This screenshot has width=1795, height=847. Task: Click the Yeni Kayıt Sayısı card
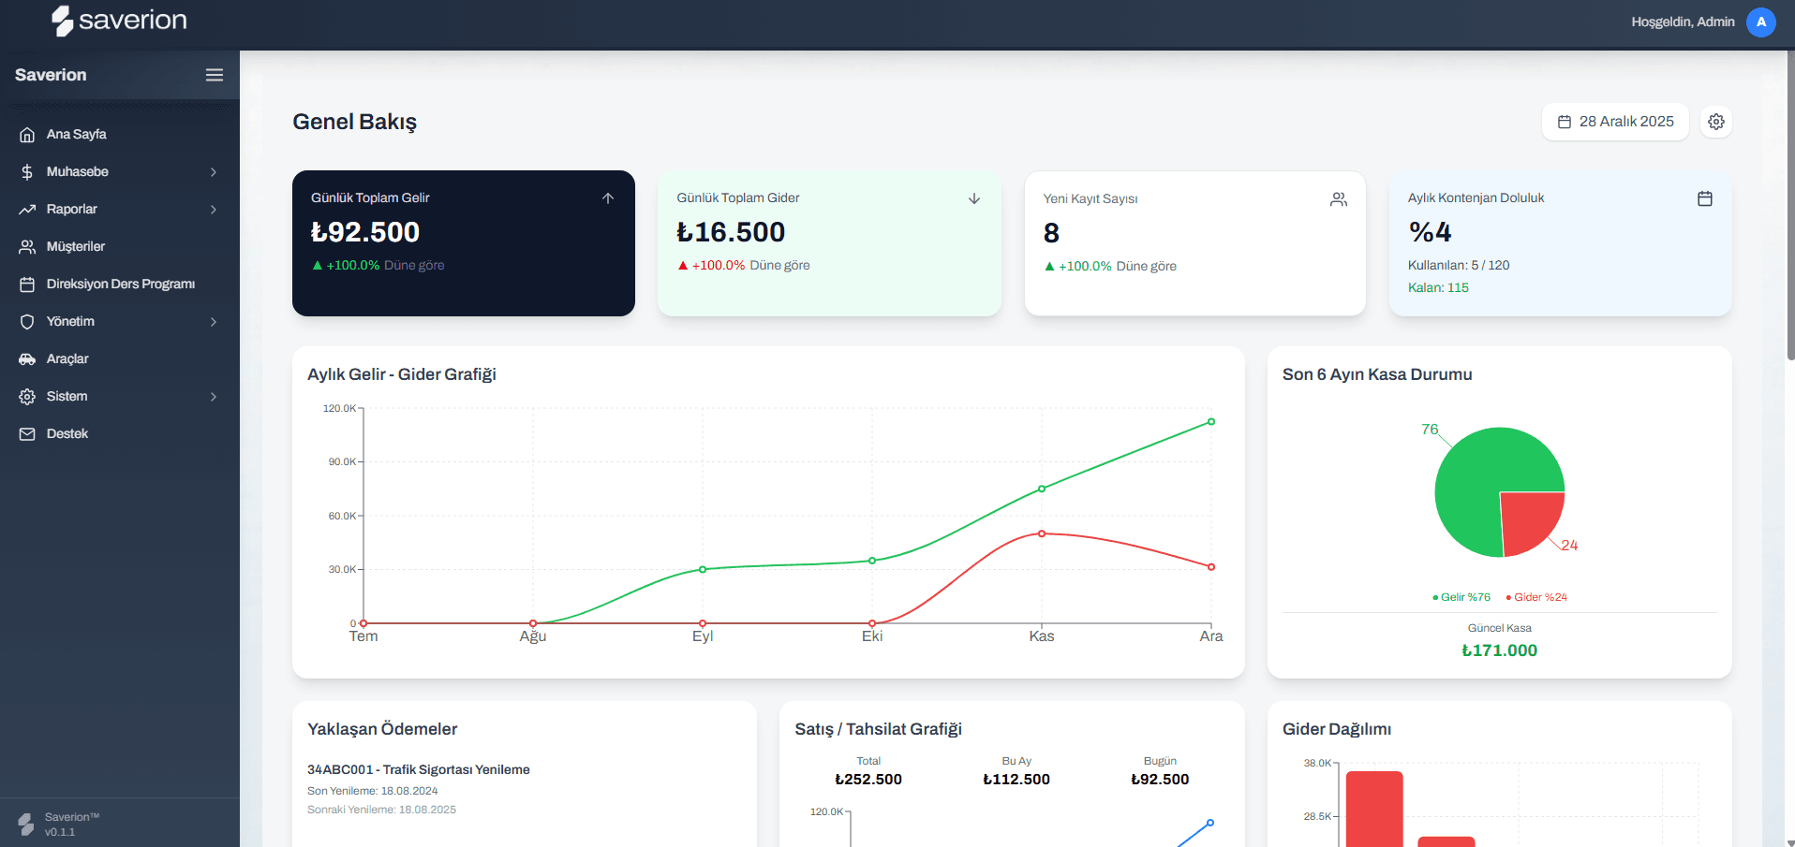[1194, 243]
